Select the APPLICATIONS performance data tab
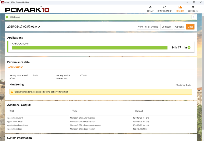The width and height of the screenshot is (204, 141). [x=16, y=67]
